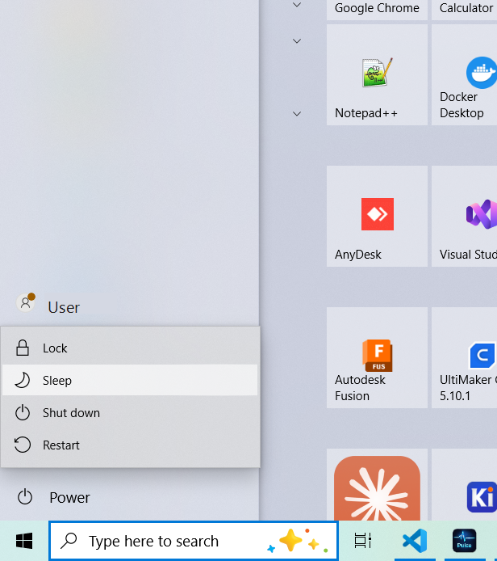Screen dimensions: 497x561
Task: Launch Visual Studio tile
Action: point(464,216)
